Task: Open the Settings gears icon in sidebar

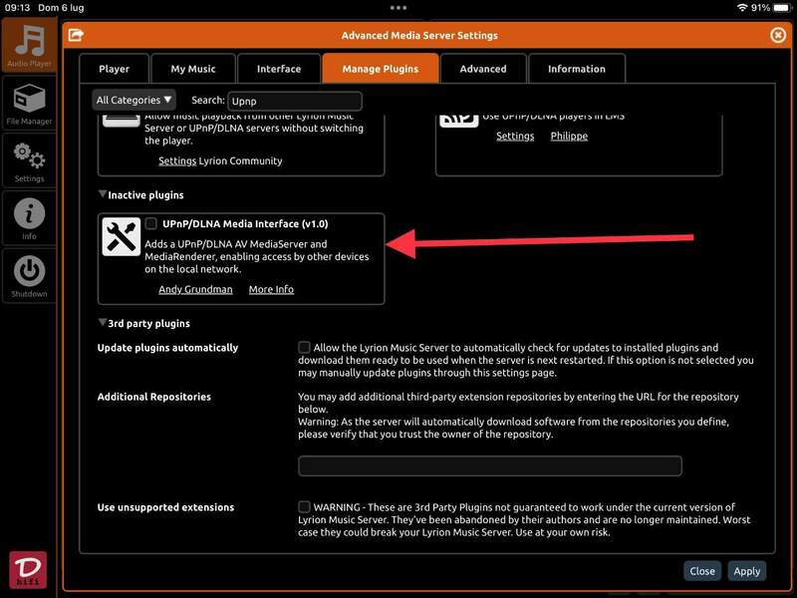Action: pyautogui.click(x=29, y=161)
